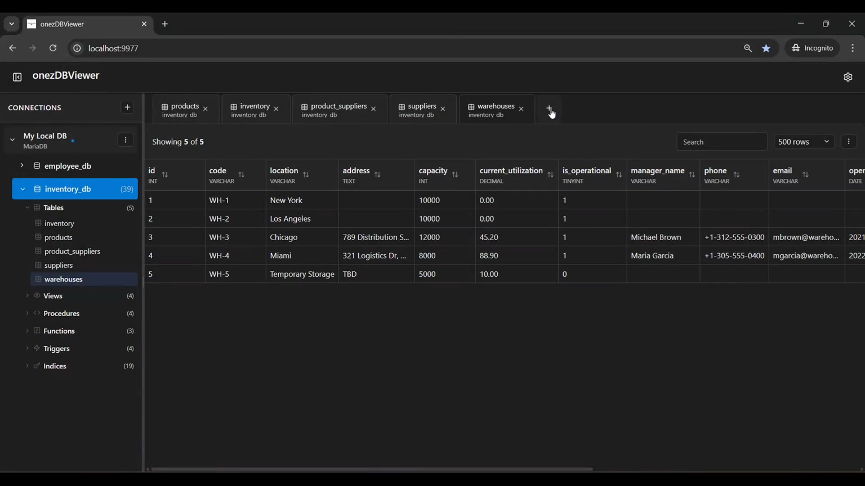Expand the Views section in the sidebar
Image resolution: width=865 pixels, height=486 pixels.
click(x=26, y=295)
